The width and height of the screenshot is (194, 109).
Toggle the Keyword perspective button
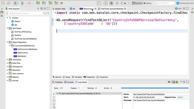pos(137,3)
